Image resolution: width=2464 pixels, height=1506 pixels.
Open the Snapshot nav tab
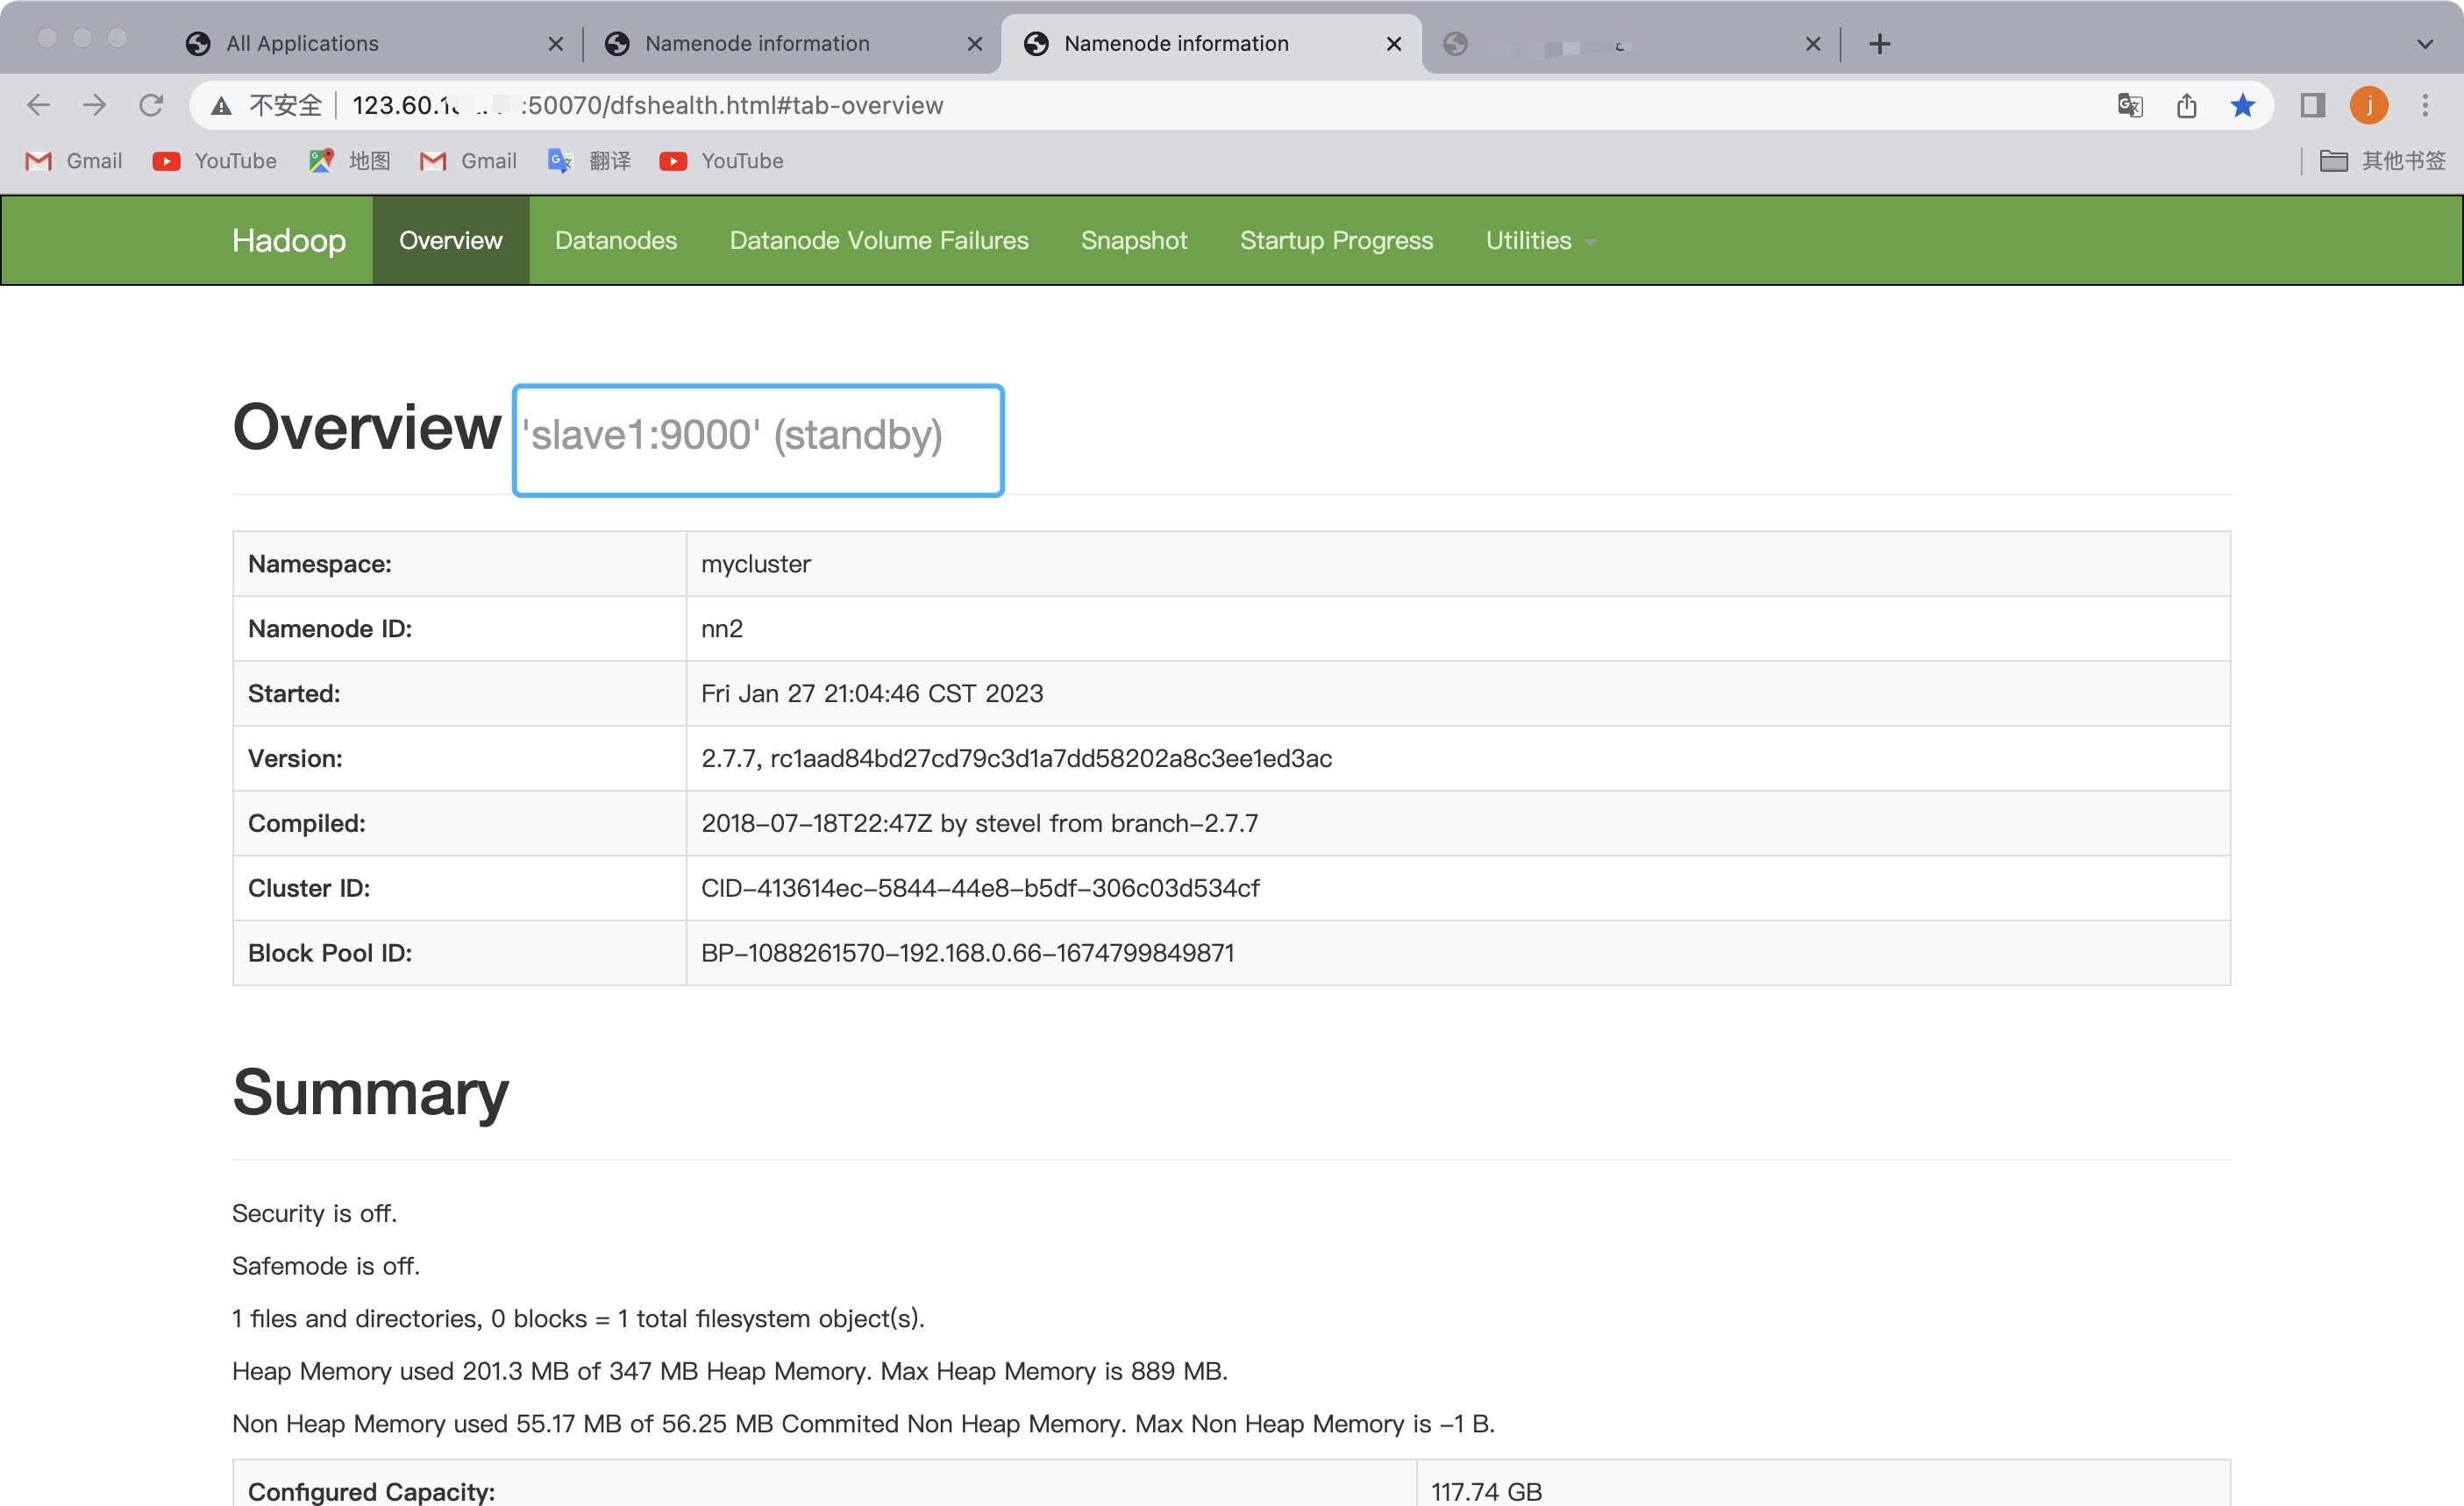1134,240
